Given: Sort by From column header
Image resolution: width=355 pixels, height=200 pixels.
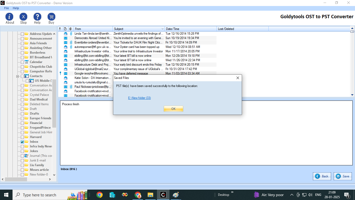Looking at the screenshot, I should (x=93, y=29).
